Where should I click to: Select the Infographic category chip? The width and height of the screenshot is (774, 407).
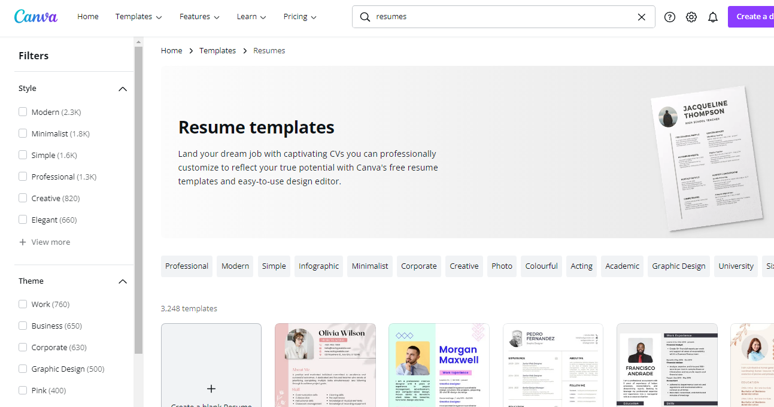(x=319, y=266)
